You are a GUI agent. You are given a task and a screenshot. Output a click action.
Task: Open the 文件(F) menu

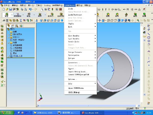pos(7,5)
